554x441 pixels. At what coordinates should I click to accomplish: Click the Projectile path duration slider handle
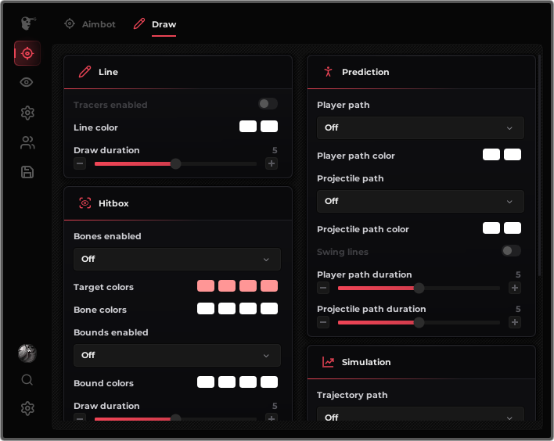click(419, 322)
